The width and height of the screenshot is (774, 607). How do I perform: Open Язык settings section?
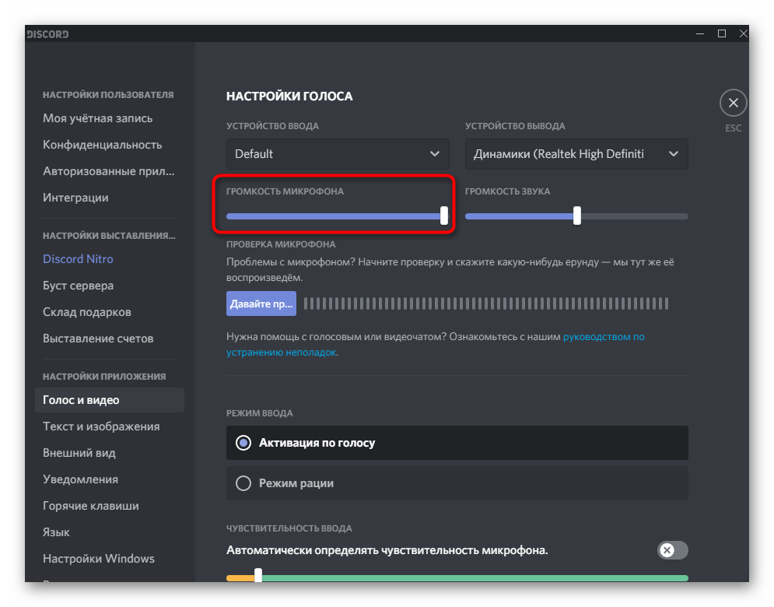tap(56, 532)
